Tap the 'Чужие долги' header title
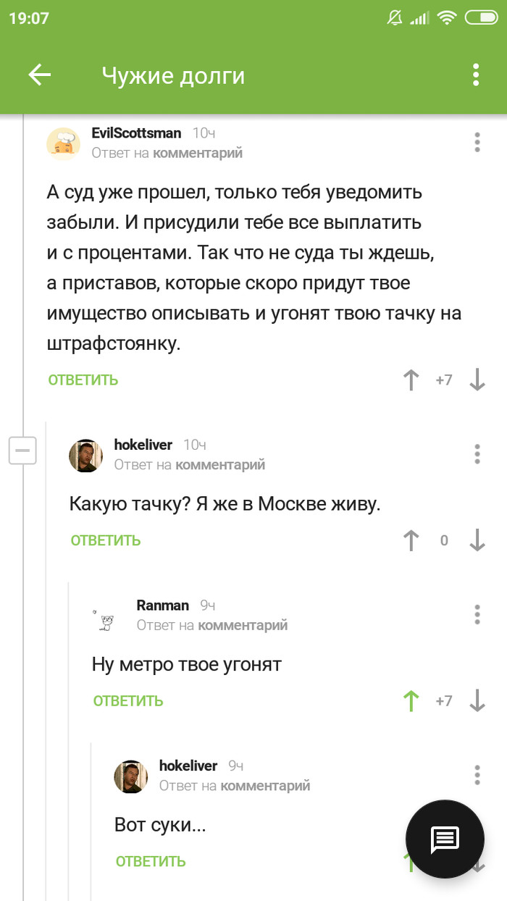This screenshot has width=507, height=901. click(x=172, y=75)
